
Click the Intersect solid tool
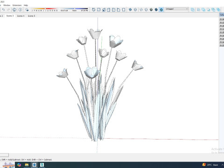pos(198,10)
